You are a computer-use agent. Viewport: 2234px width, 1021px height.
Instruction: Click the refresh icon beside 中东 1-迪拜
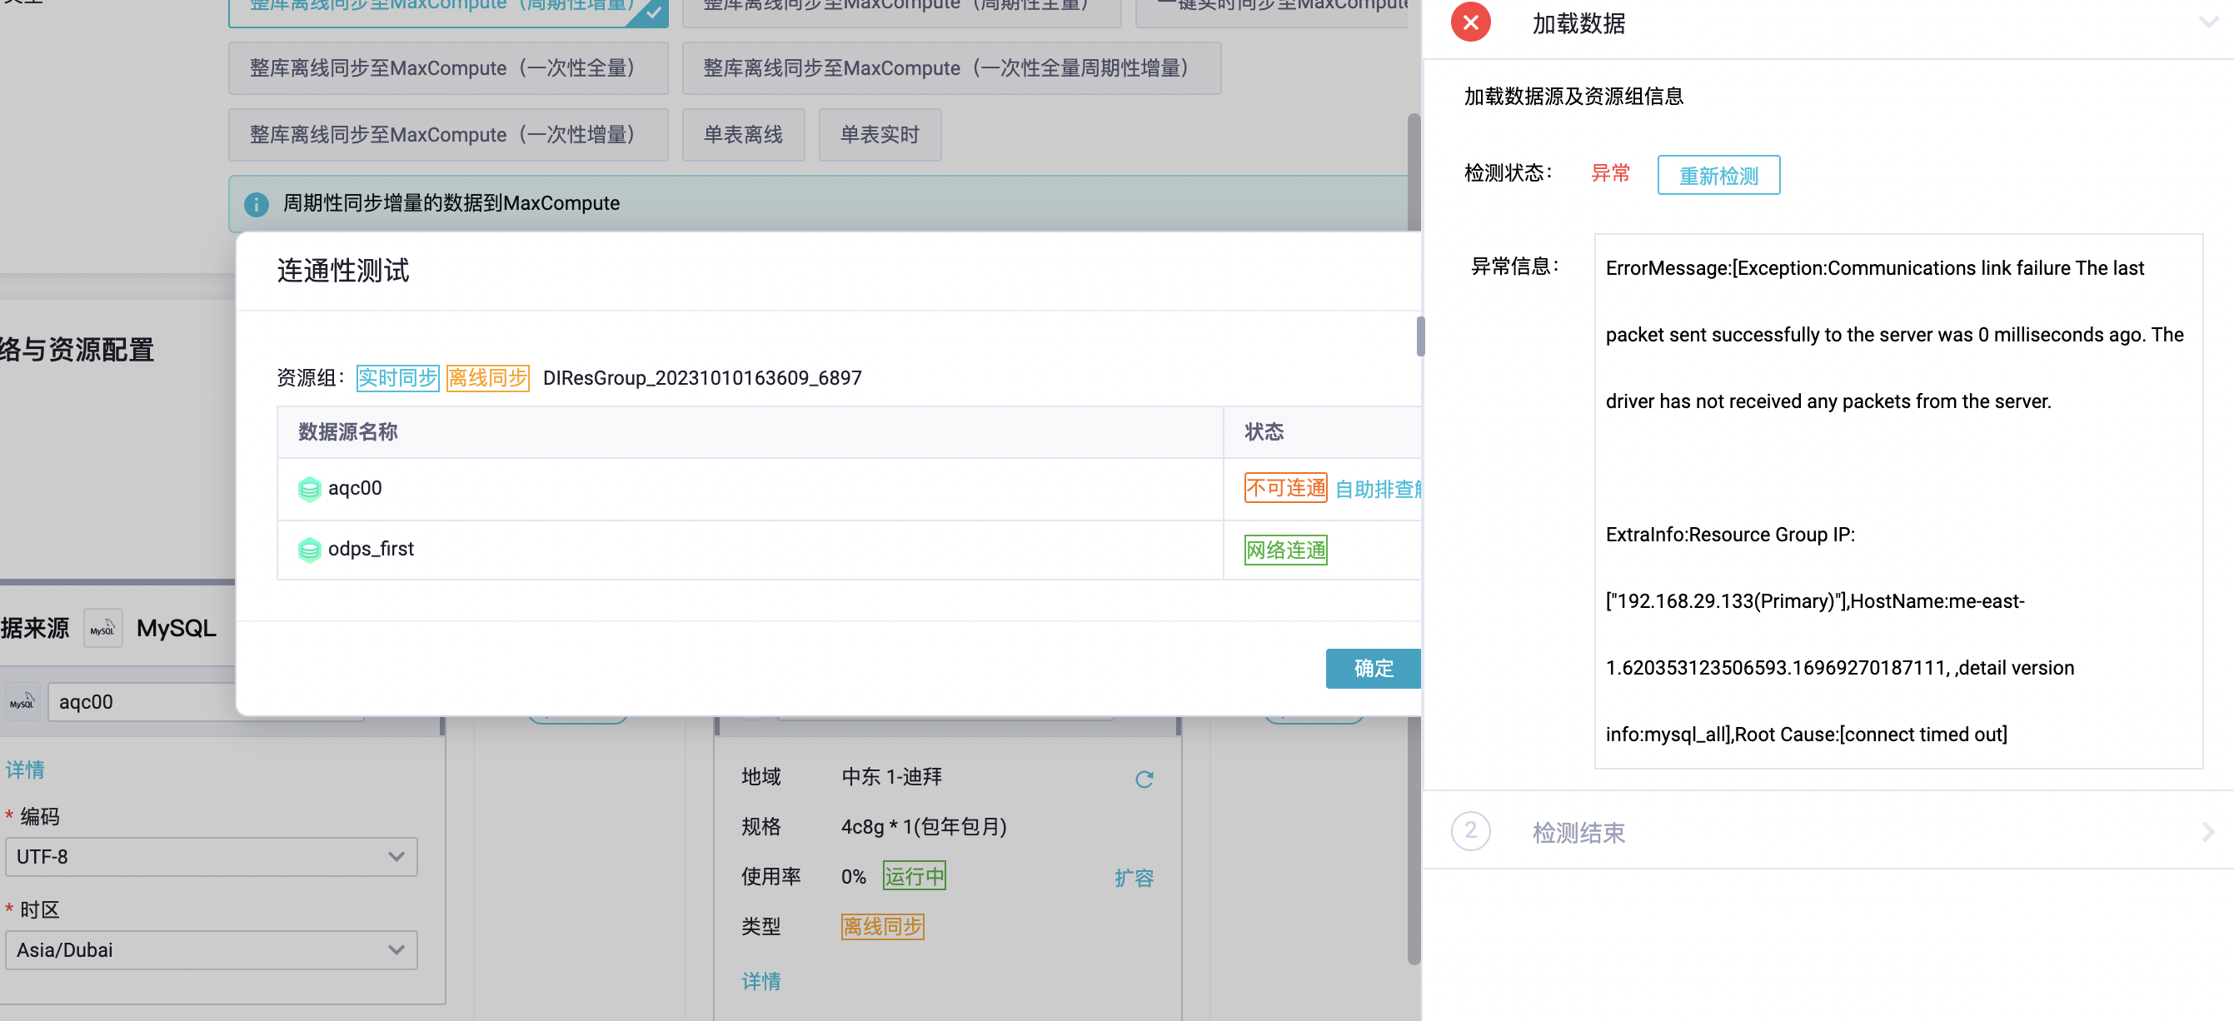[x=1144, y=779]
